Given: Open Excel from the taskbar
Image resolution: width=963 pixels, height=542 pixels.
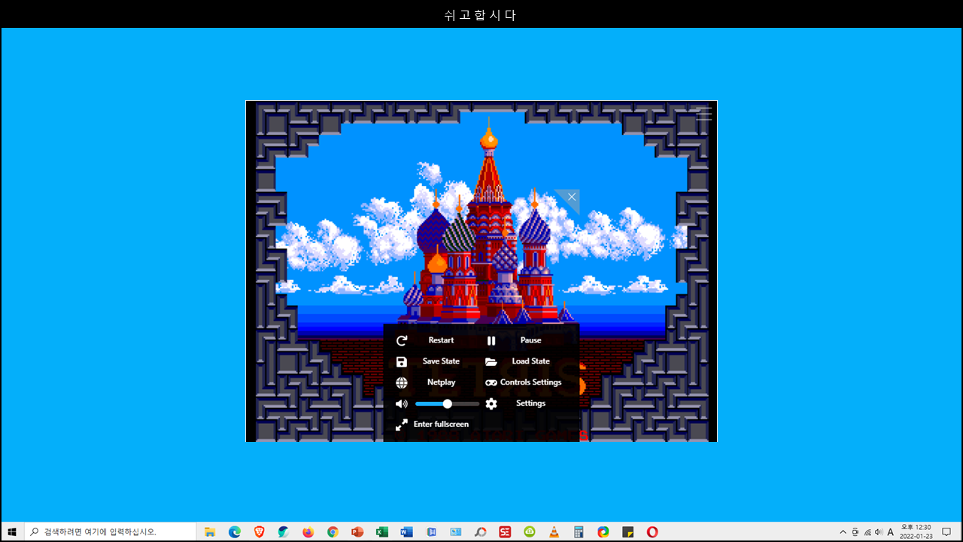Looking at the screenshot, I should click(382, 532).
